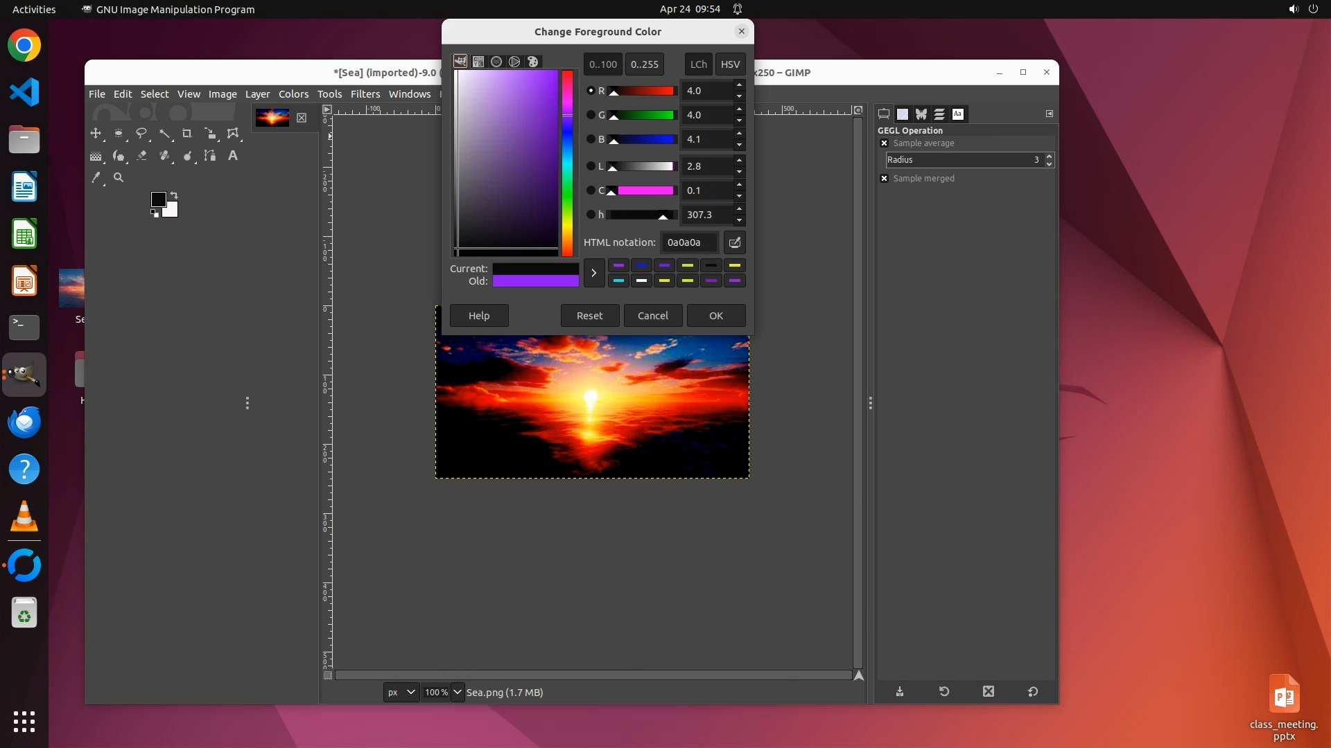Click the Reset button
This screenshot has width=1331, height=748.
(x=589, y=316)
